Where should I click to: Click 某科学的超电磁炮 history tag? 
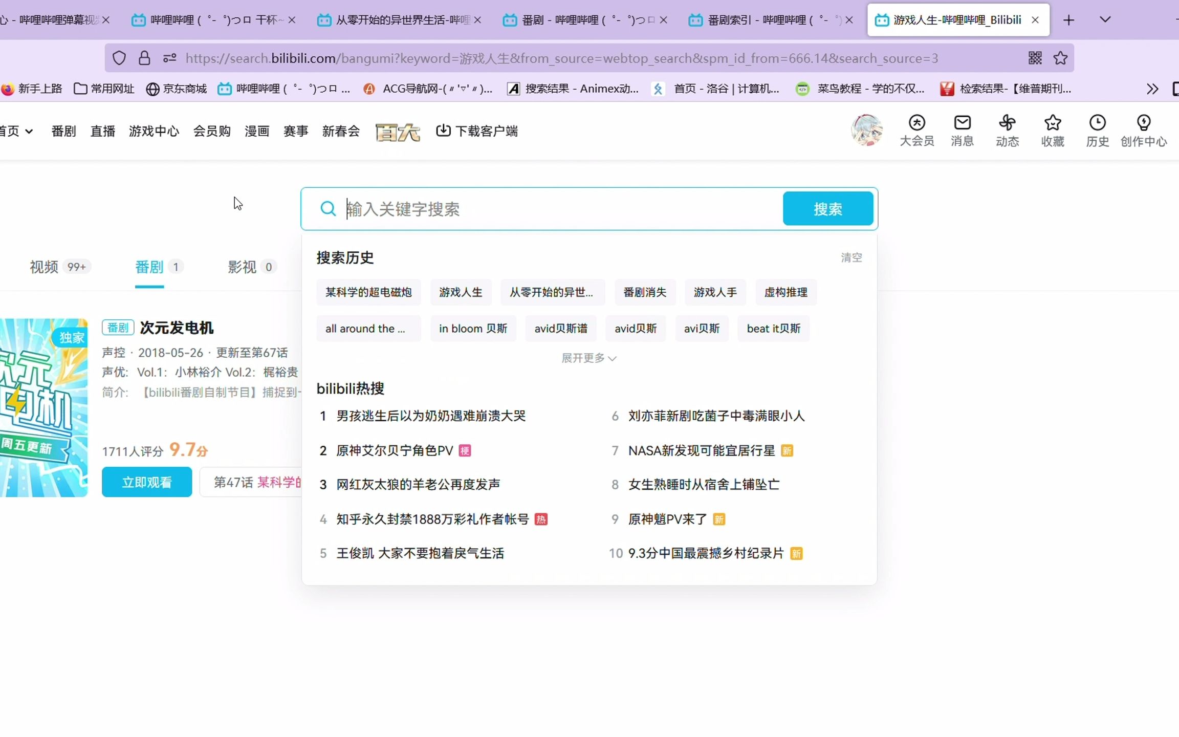tap(367, 292)
